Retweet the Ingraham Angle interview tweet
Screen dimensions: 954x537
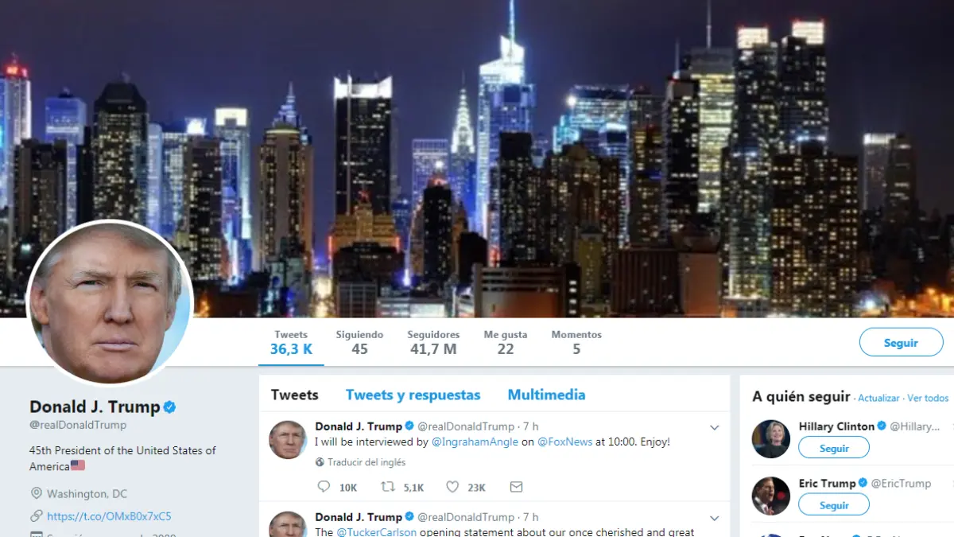pos(388,487)
